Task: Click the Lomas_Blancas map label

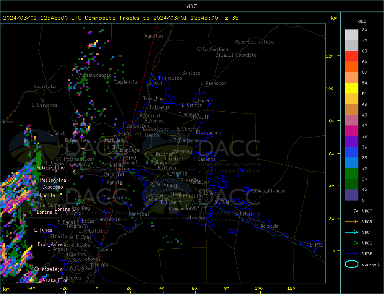Action: point(269,191)
